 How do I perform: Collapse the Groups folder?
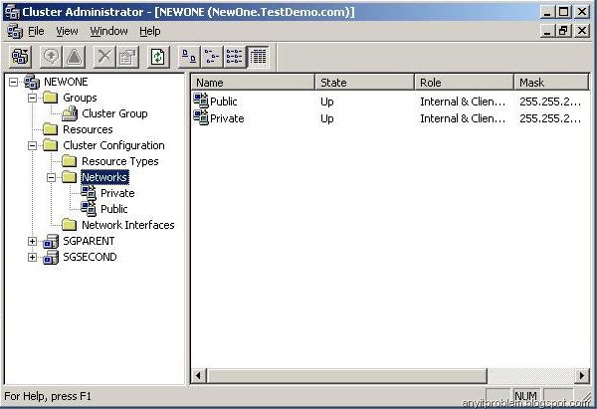(x=33, y=98)
